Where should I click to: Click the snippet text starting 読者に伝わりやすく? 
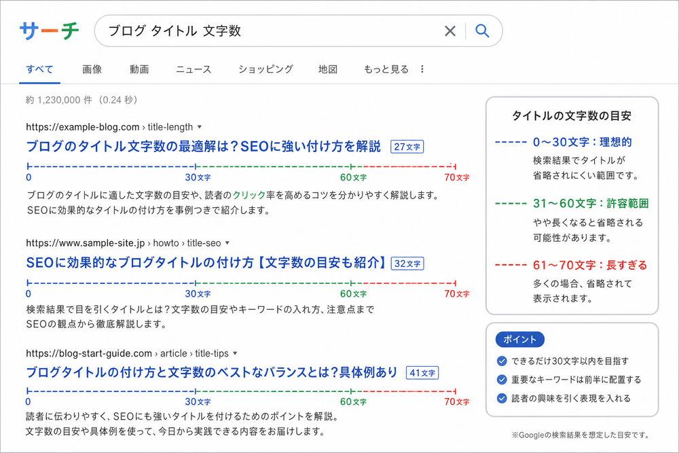[x=182, y=424]
